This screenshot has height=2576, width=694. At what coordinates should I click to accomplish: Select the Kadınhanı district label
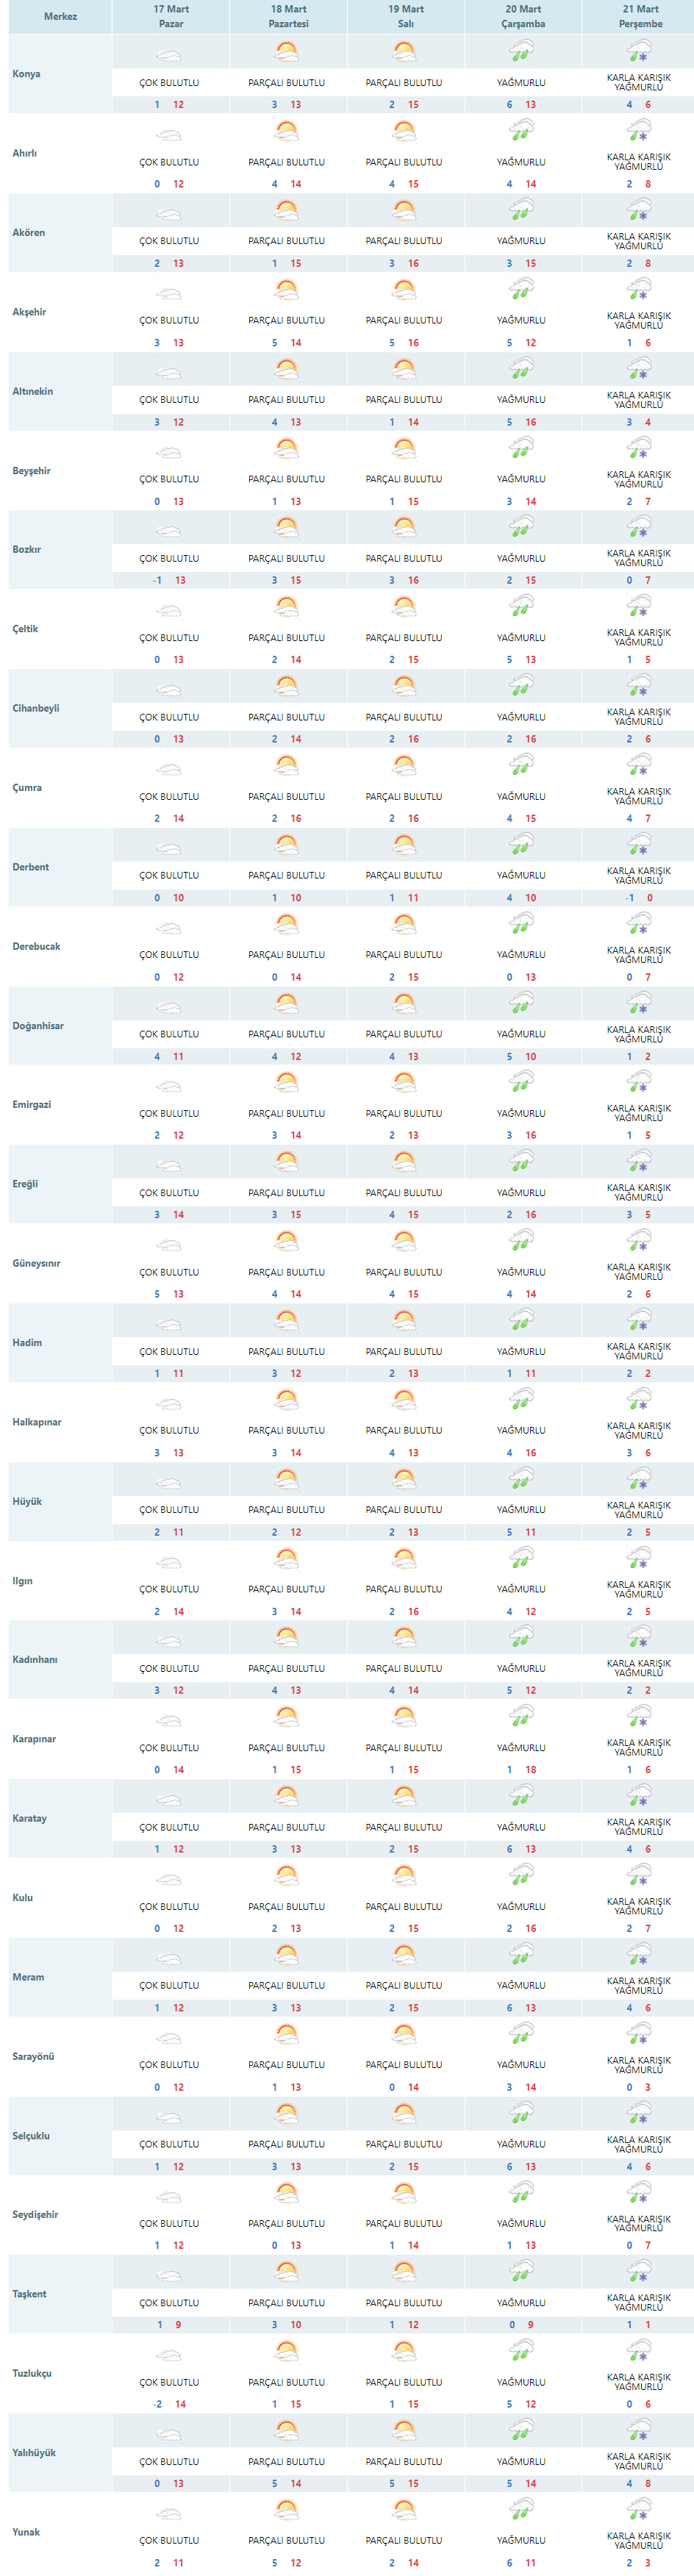(35, 1659)
